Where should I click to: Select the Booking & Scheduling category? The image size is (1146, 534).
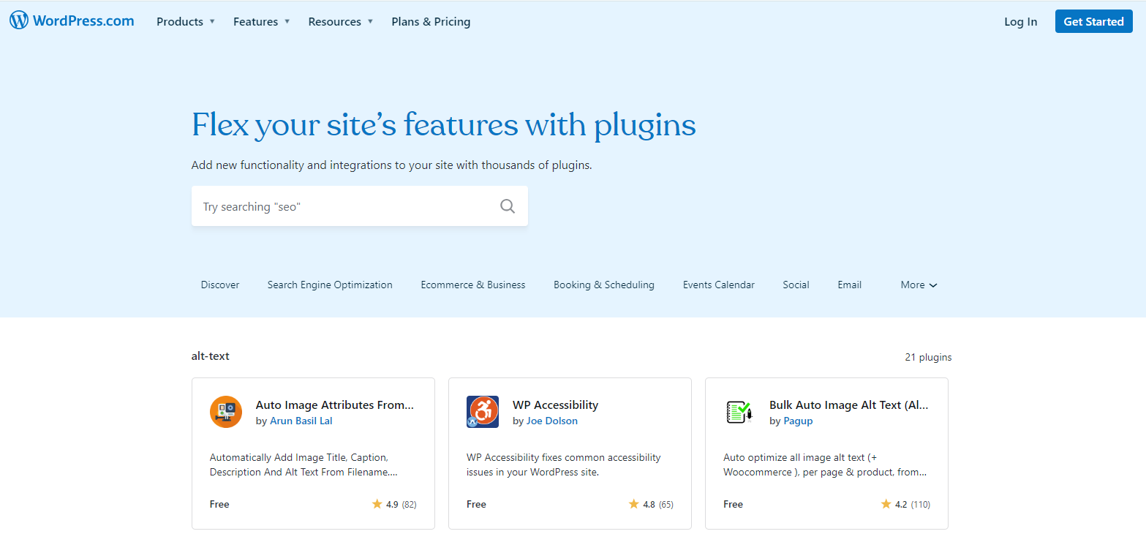[604, 285]
